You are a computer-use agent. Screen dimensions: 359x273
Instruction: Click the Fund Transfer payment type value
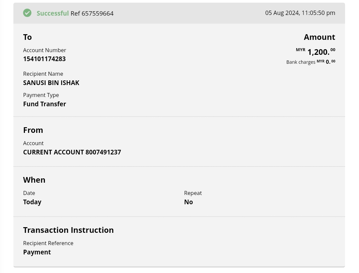pos(45,104)
